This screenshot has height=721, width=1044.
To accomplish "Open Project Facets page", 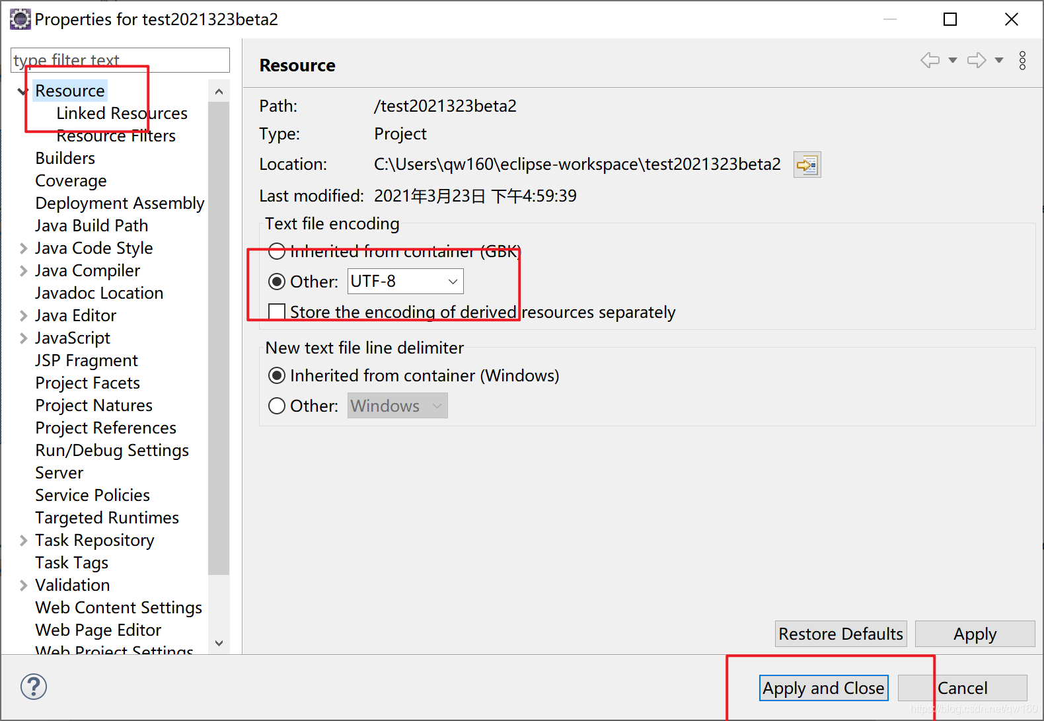I will tap(88, 383).
